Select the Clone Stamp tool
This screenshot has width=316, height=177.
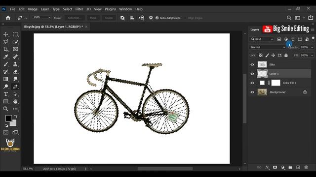[15, 64]
